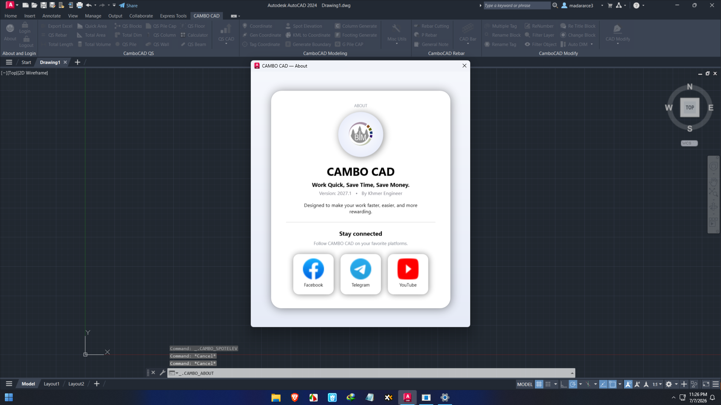Screen dimensions: 721x405
Task: Click the Help question mark icon
Action: (x=636, y=5)
